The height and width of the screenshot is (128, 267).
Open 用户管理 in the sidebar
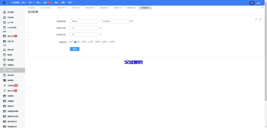(x=13, y=12)
